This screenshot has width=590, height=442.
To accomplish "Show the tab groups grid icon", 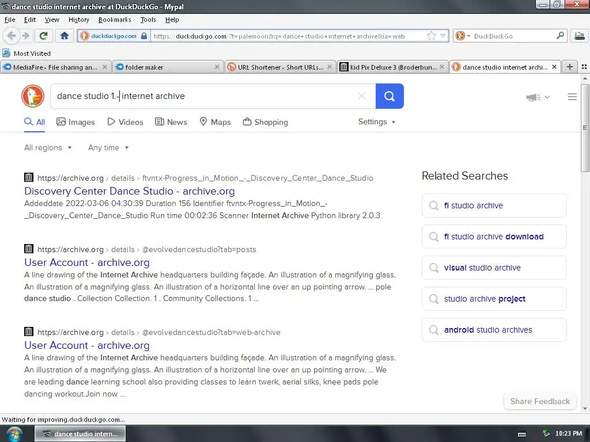I will 584,67.
